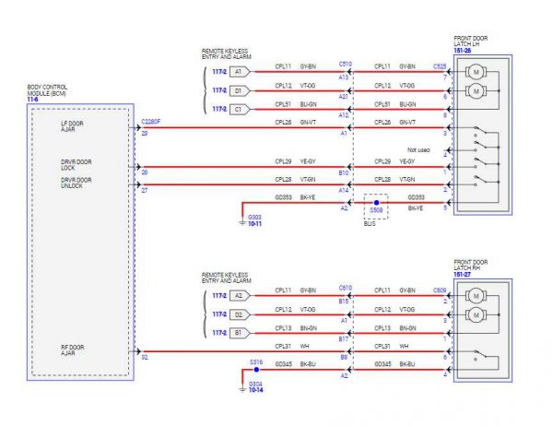This screenshot has height=426, width=553.
Task: Select the FRONT DOOR LATCH LH title
Action: [471, 41]
